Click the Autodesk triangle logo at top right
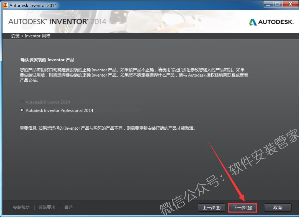Viewport: 299px width, 217px height. 253,22
